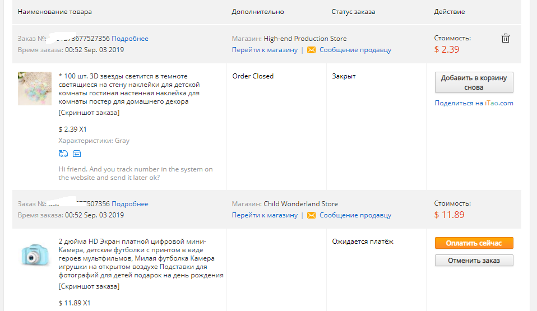Share the order via Поделиться на iTao.com

point(474,103)
